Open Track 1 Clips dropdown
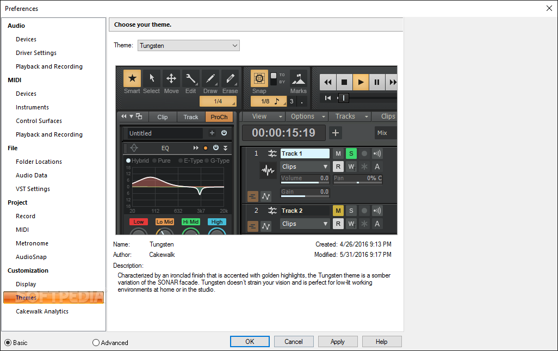558x351 pixels. coord(305,167)
